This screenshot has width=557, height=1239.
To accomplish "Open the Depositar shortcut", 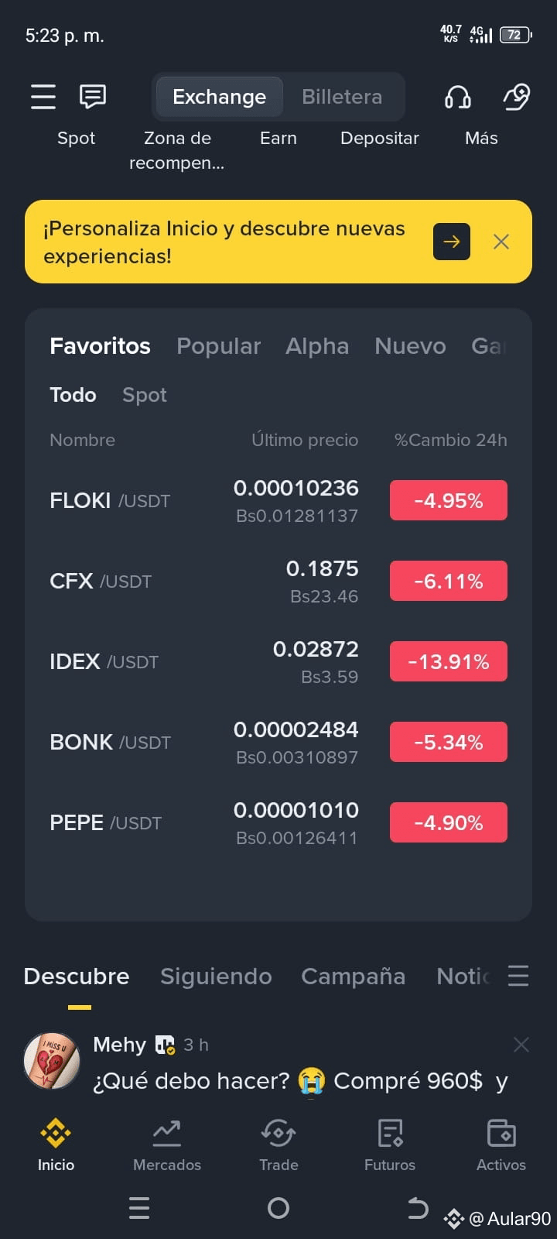I will (x=380, y=138).
